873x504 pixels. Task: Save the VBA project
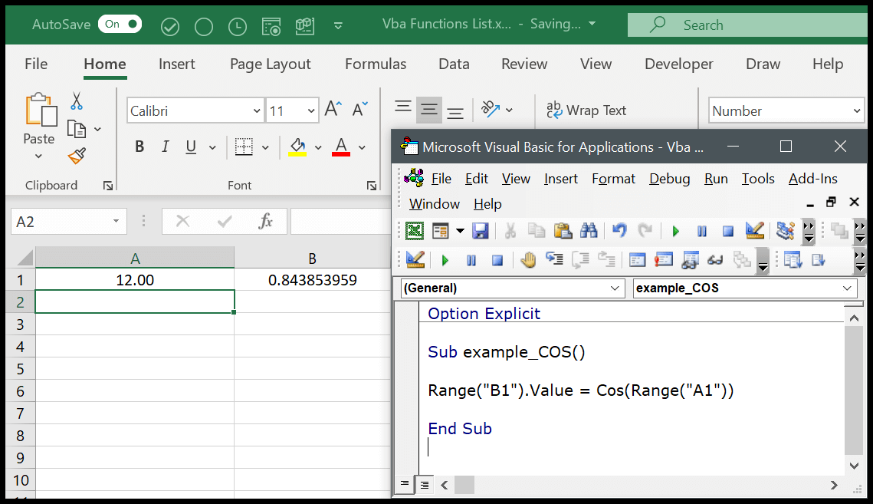tap(481, 231)
